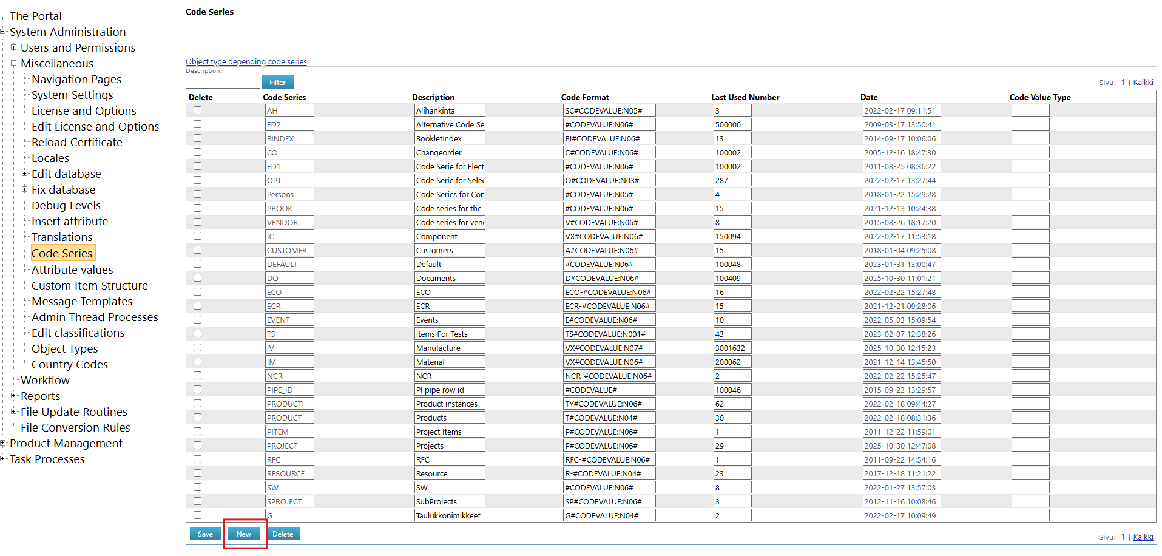This screenshot has height=556, width=1162.
Task: Select the delete checkbox for SPROJECT row
Action: pyautogui.click(x=197, y=501)
